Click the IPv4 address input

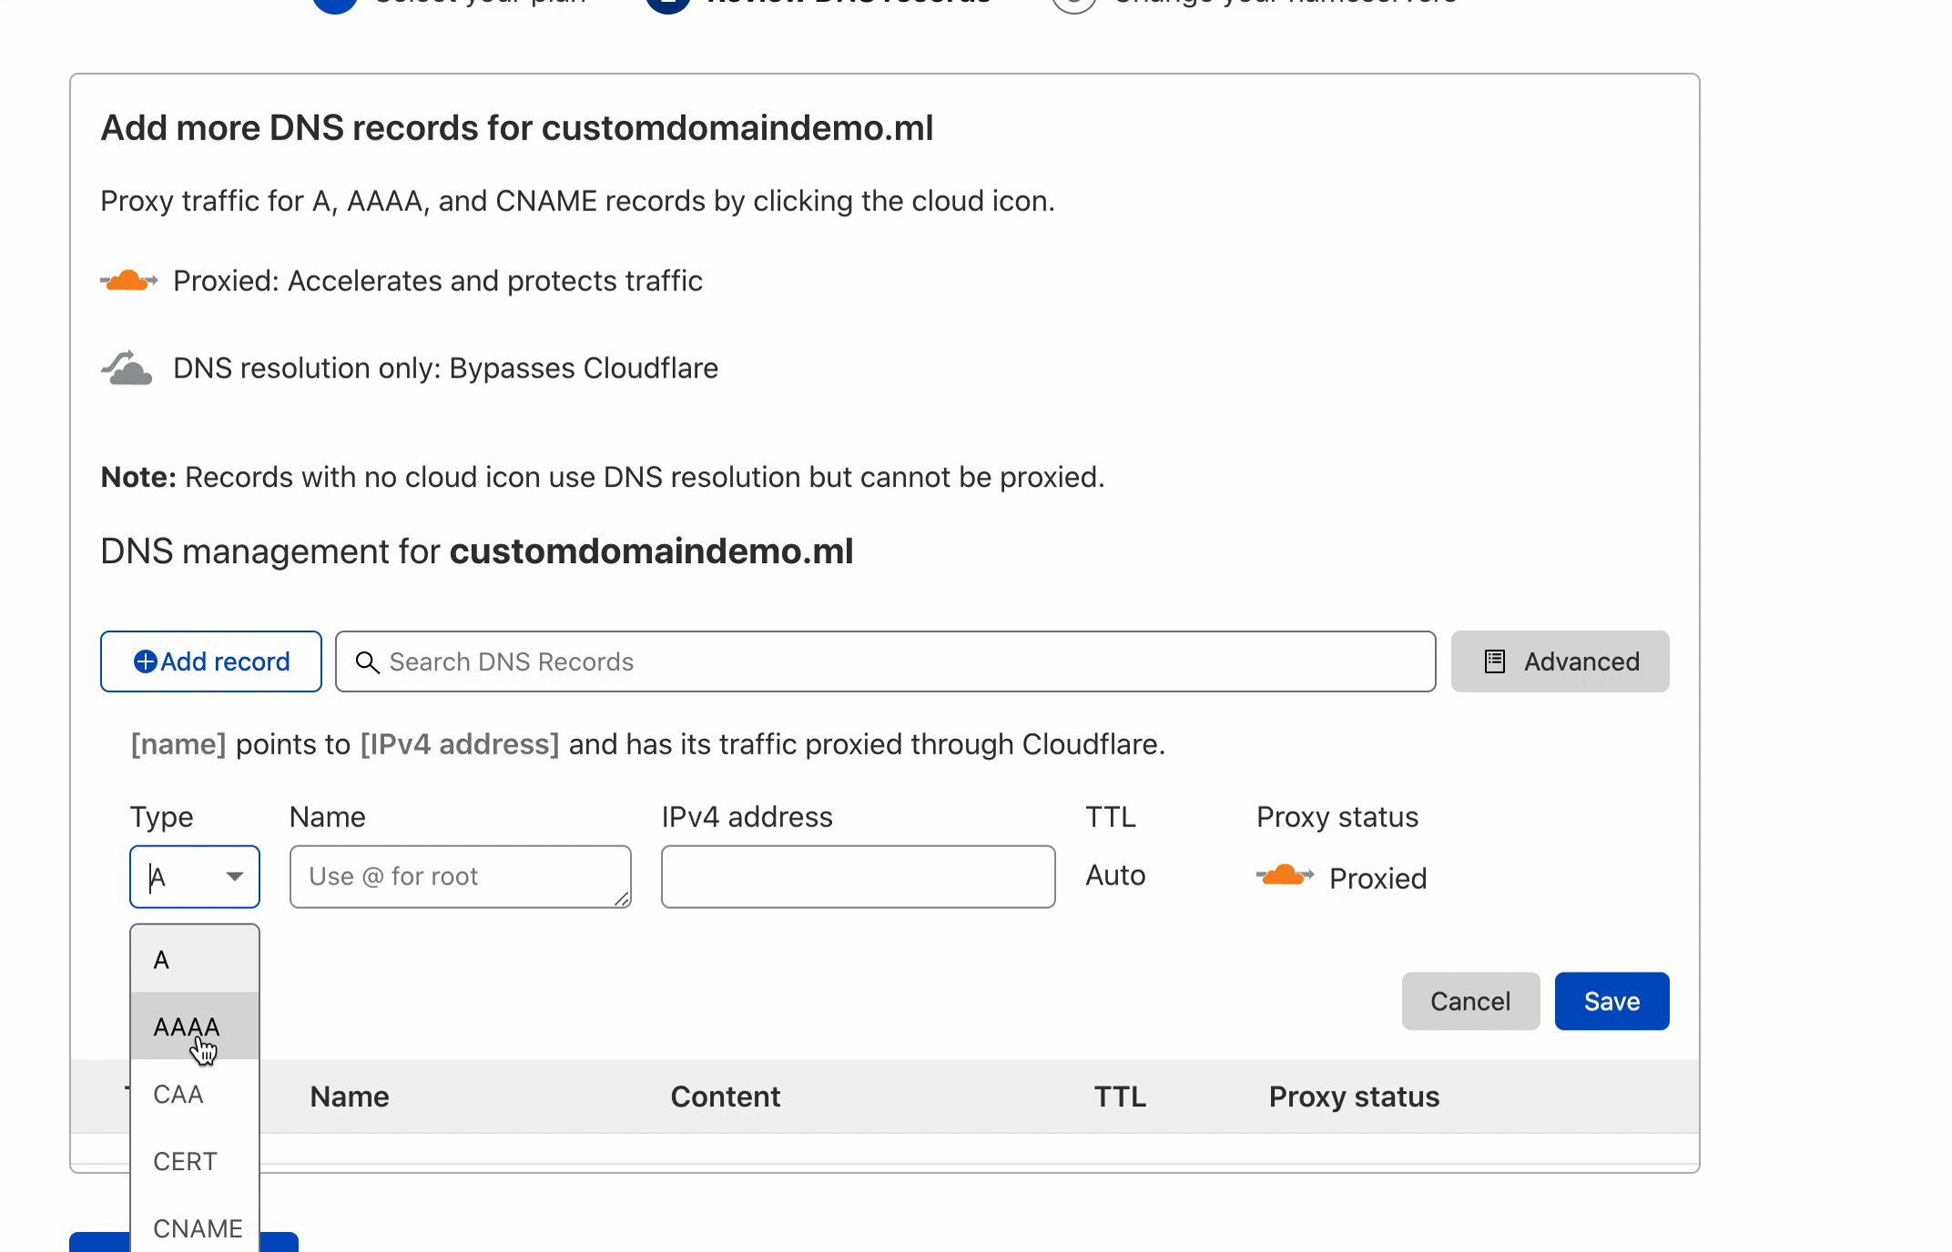[x=858, y=877]
